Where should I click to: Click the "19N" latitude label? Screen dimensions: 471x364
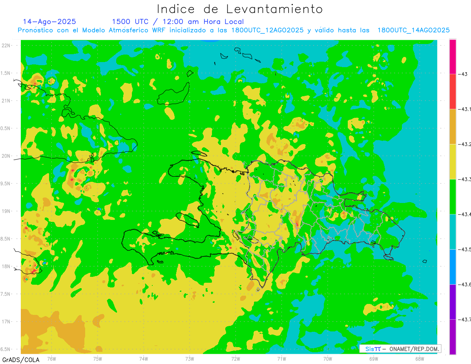(x=7, y=211)
